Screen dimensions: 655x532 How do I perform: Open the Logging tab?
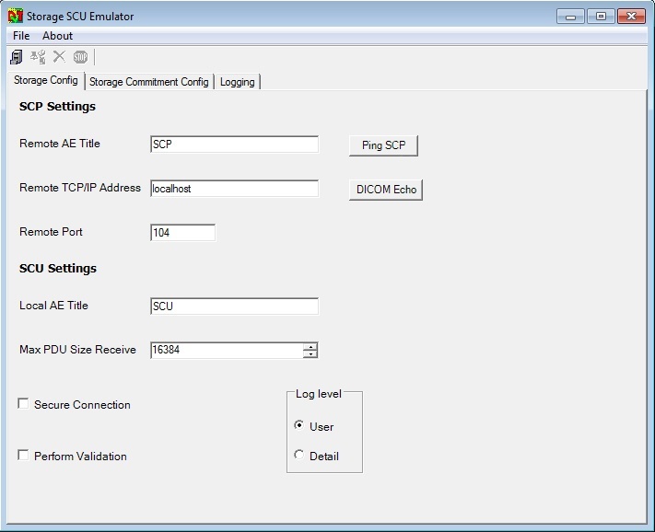pos(237,82)
